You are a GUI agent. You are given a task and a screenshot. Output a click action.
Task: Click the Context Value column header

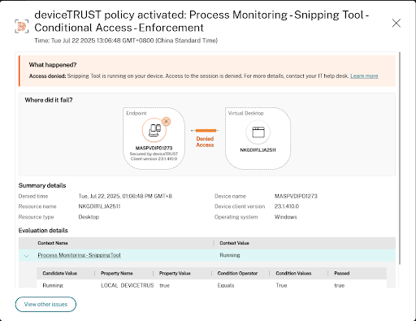click(x=234, y=243)
